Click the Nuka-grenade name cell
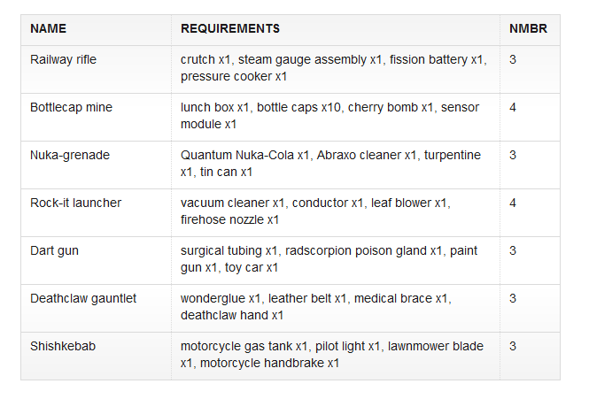This screenshot has width=589, height=399. click(70, 156)
